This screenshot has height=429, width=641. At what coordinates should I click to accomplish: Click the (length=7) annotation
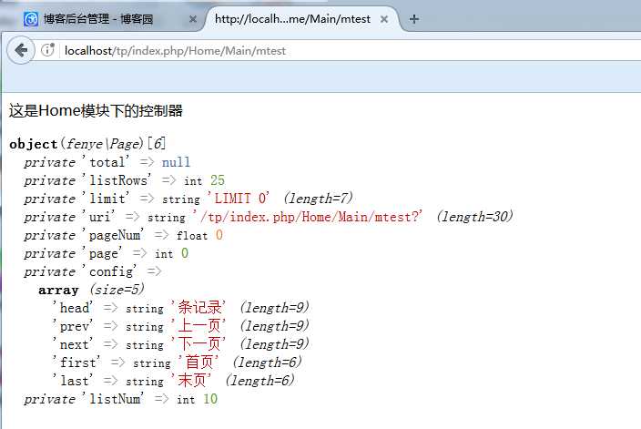click(x=318, y=199)
